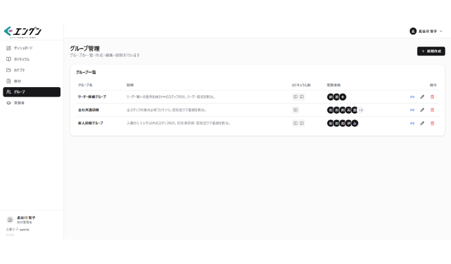Click second curriculum book icon in 新人研修グループ row

click(302, 123)
